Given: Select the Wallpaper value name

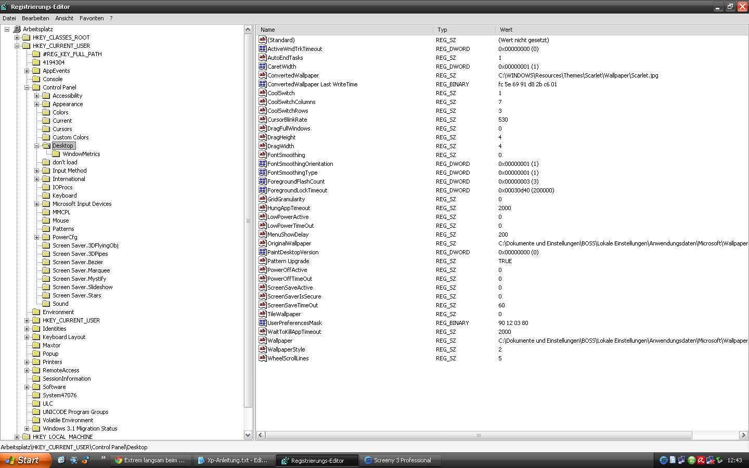Looking at the screenshot, I should coord(280,341).
